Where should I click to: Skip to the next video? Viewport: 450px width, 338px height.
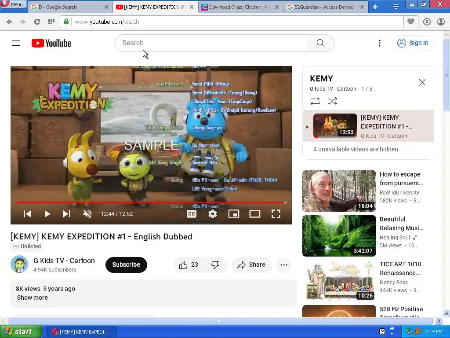coord(67,214)
